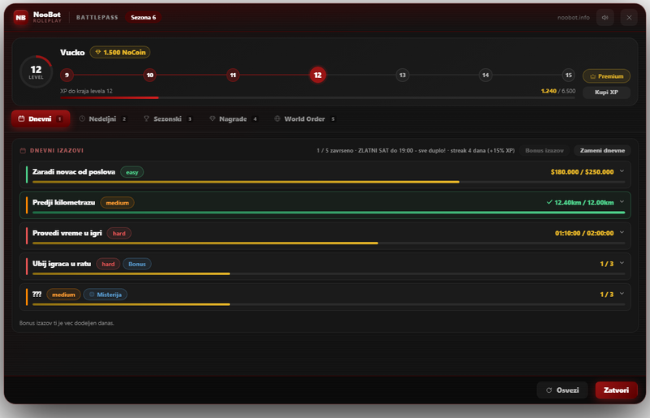Select level 15 node on track
The height and width of the screenshot is (418, 650).
[568, 75]
